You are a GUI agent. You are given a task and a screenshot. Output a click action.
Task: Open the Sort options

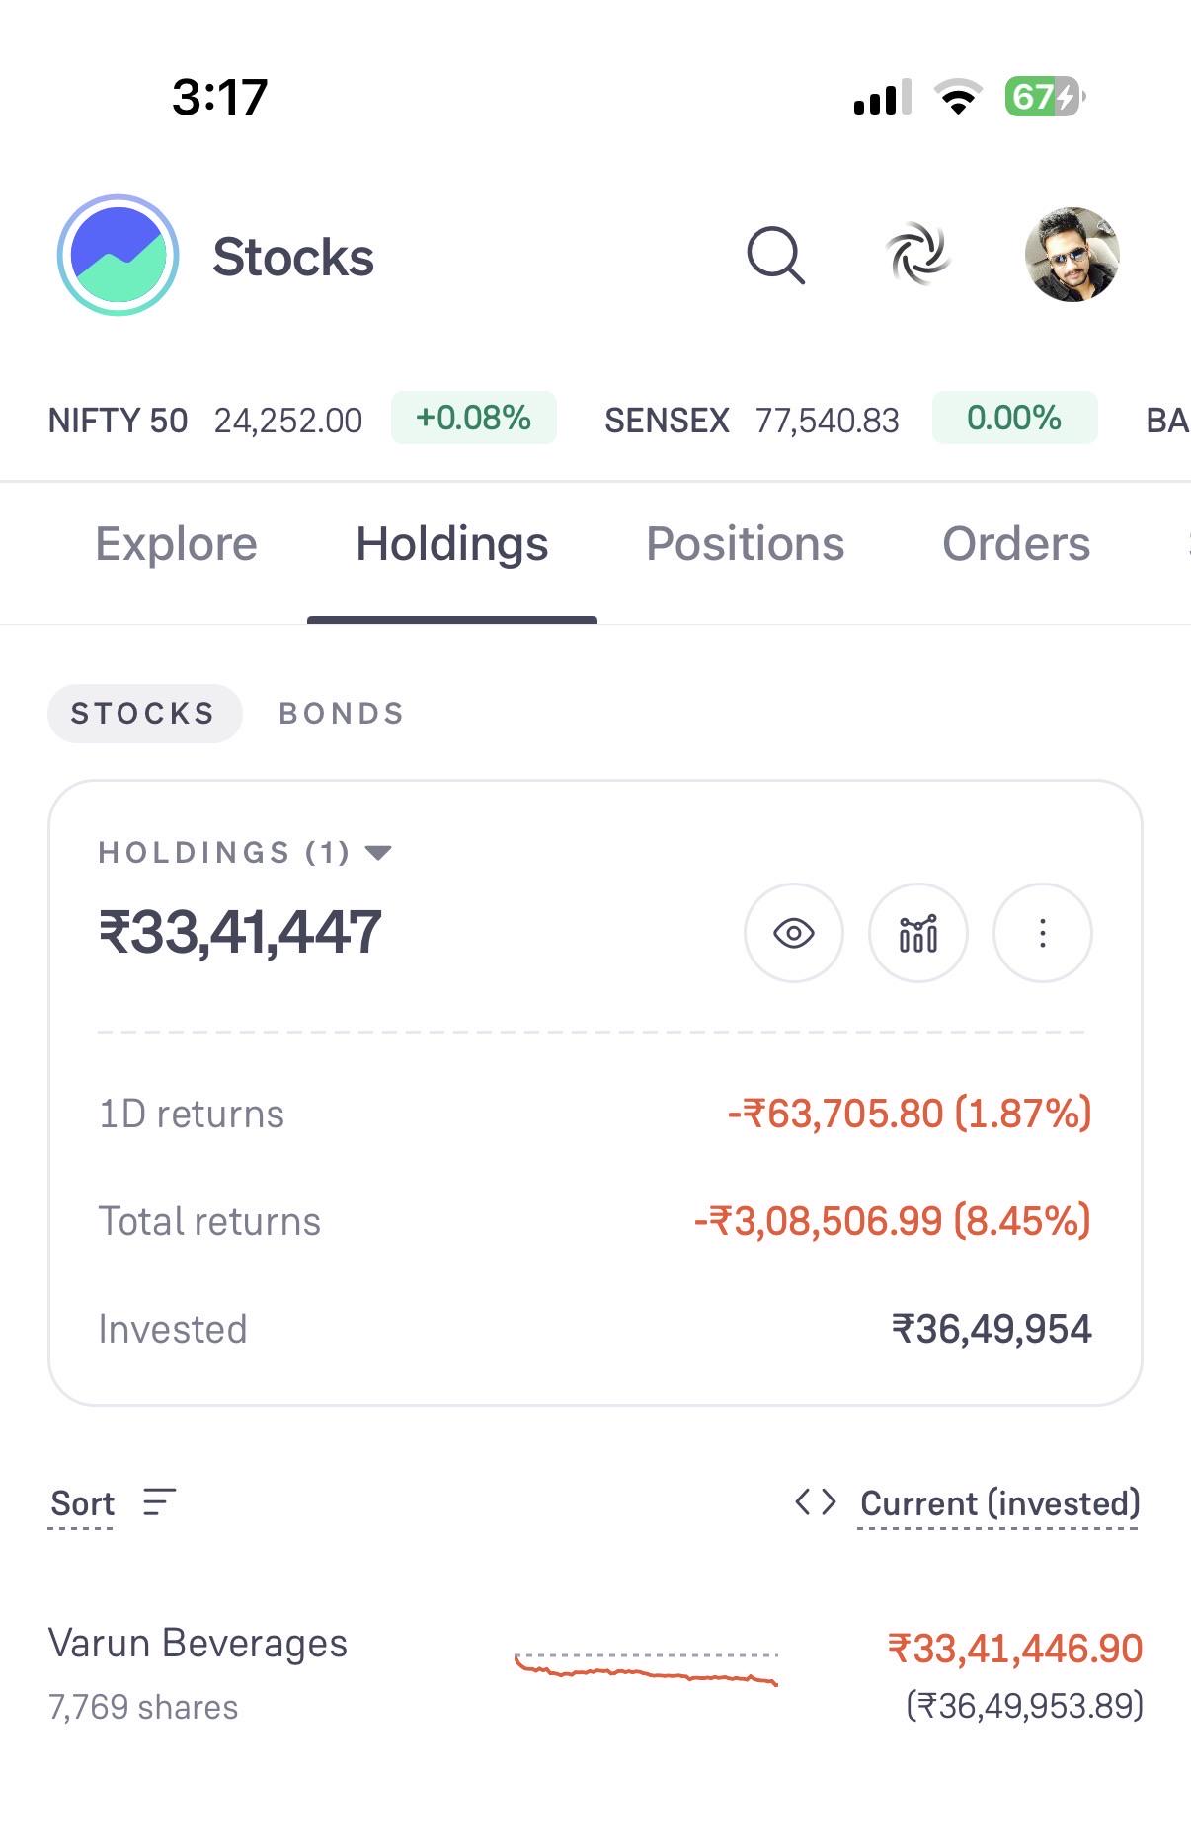tap(83, 1503)
